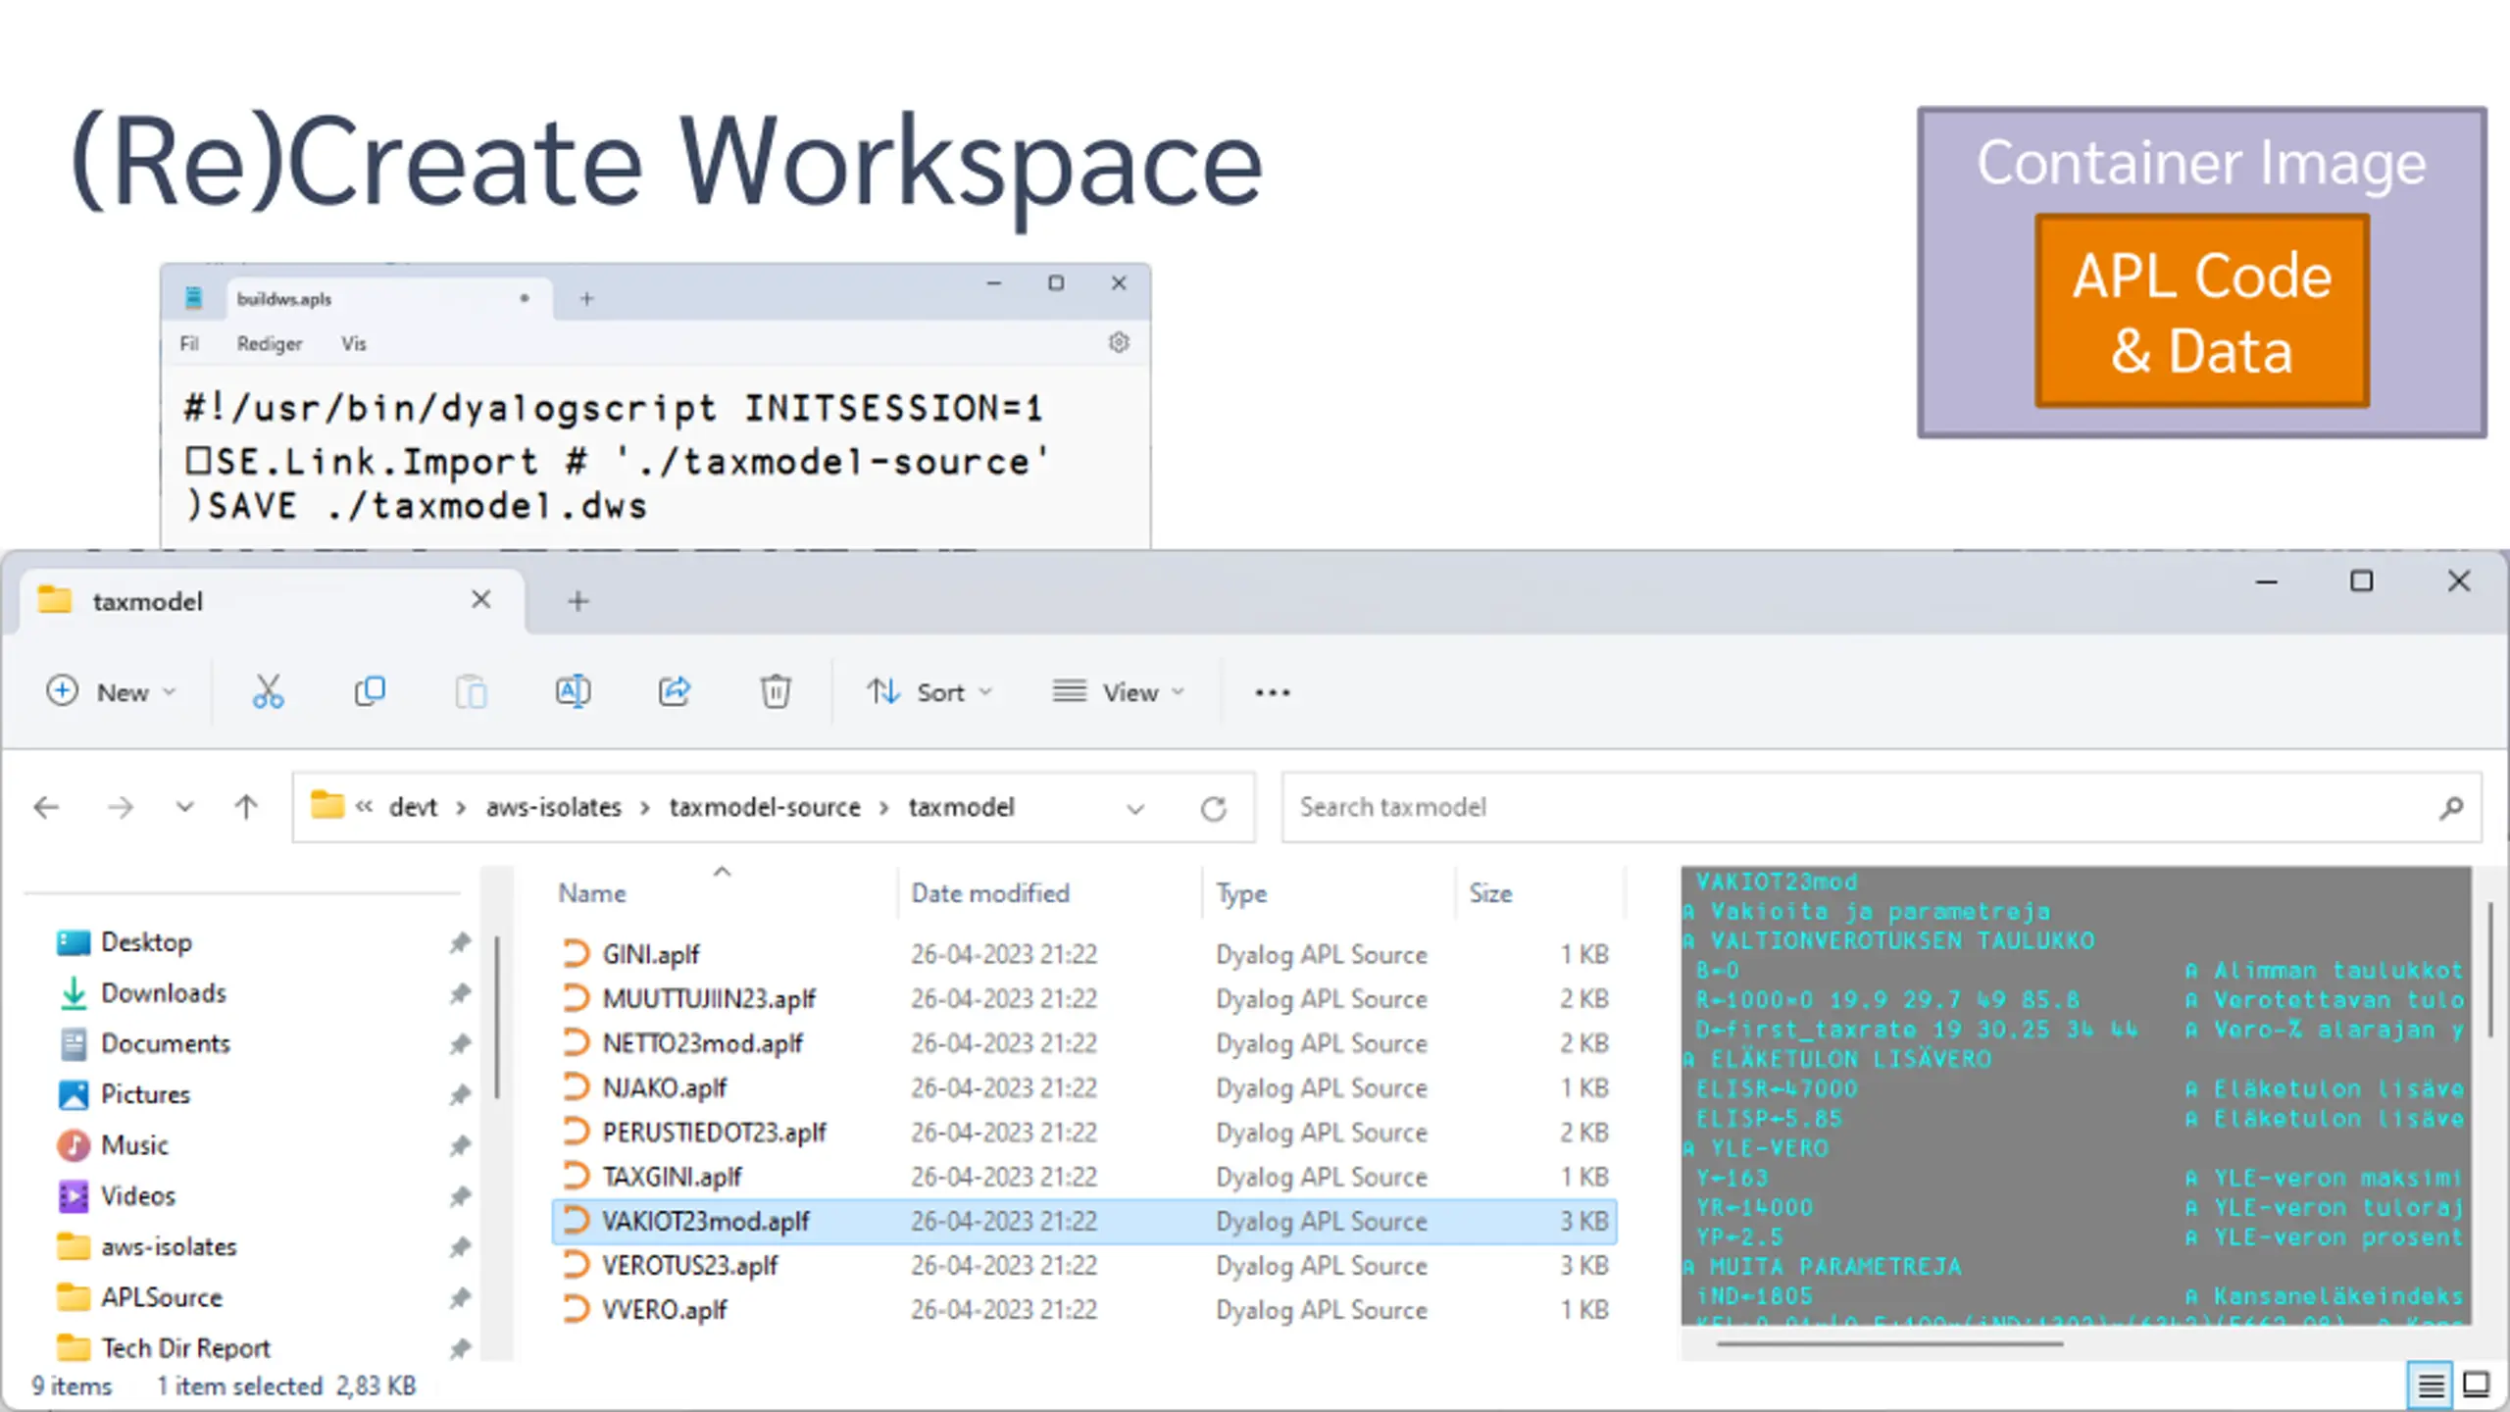This screenshot has height=1412, width=2510.
Task: Open the Rediger menu in Notepad
Action: click(270, 344)
